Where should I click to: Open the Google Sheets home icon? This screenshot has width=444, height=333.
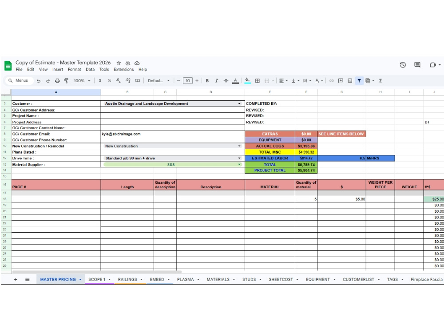coord(8,66)
